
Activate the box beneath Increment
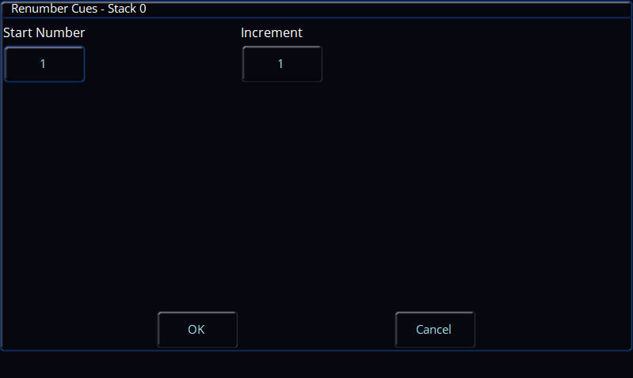282,64
